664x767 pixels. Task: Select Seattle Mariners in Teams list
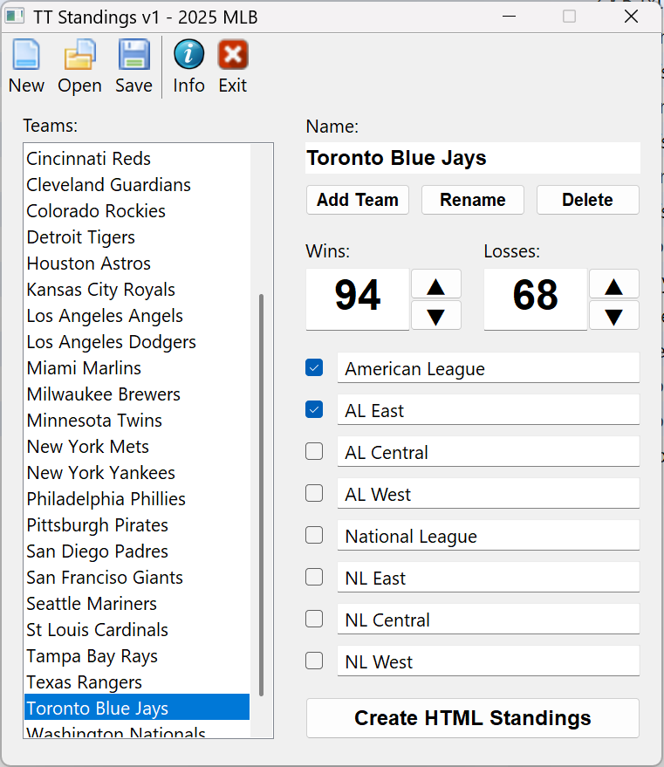[x=137, y=604]
